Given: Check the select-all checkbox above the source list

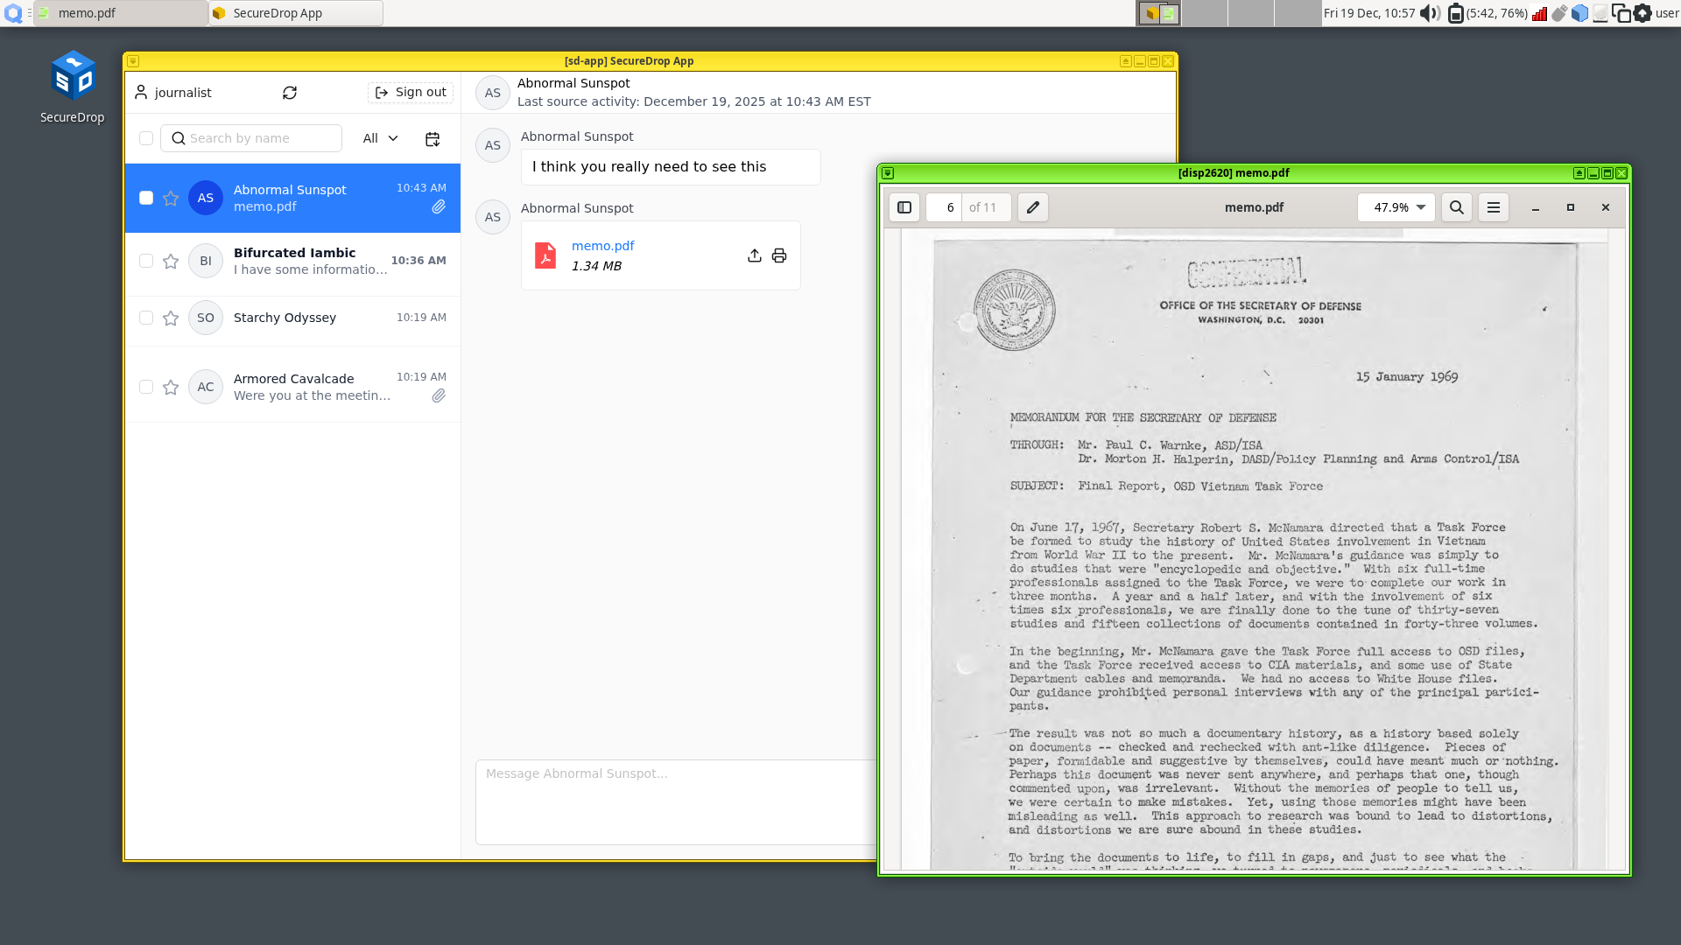Looking at the screenshot, I should pyautogui.click(x=146, y=138).
